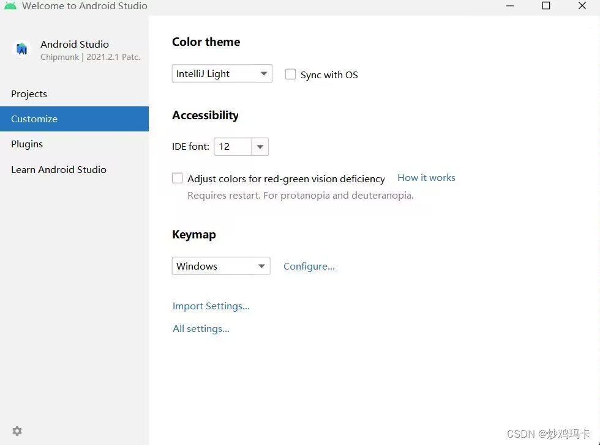Maximize the Welcome window
600x445 pixels.
[x=546, y=6]
